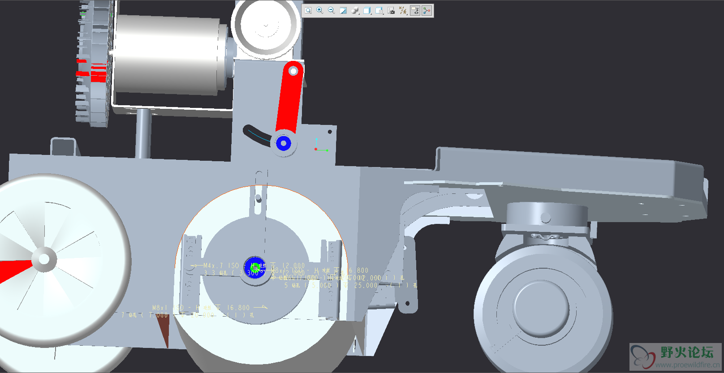Toggle the Annotation Display button
The image size is (724, 373).
pos(415,11)
